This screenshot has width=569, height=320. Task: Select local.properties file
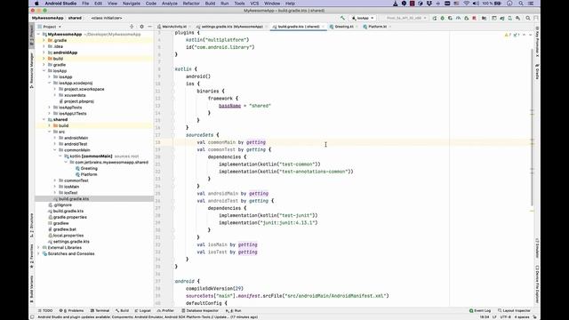(x=68, y=236)
